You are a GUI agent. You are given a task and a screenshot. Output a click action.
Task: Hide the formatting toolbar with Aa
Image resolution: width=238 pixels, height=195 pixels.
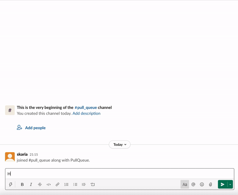[185, 185]
